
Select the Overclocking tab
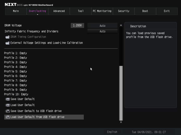[37, 11]
